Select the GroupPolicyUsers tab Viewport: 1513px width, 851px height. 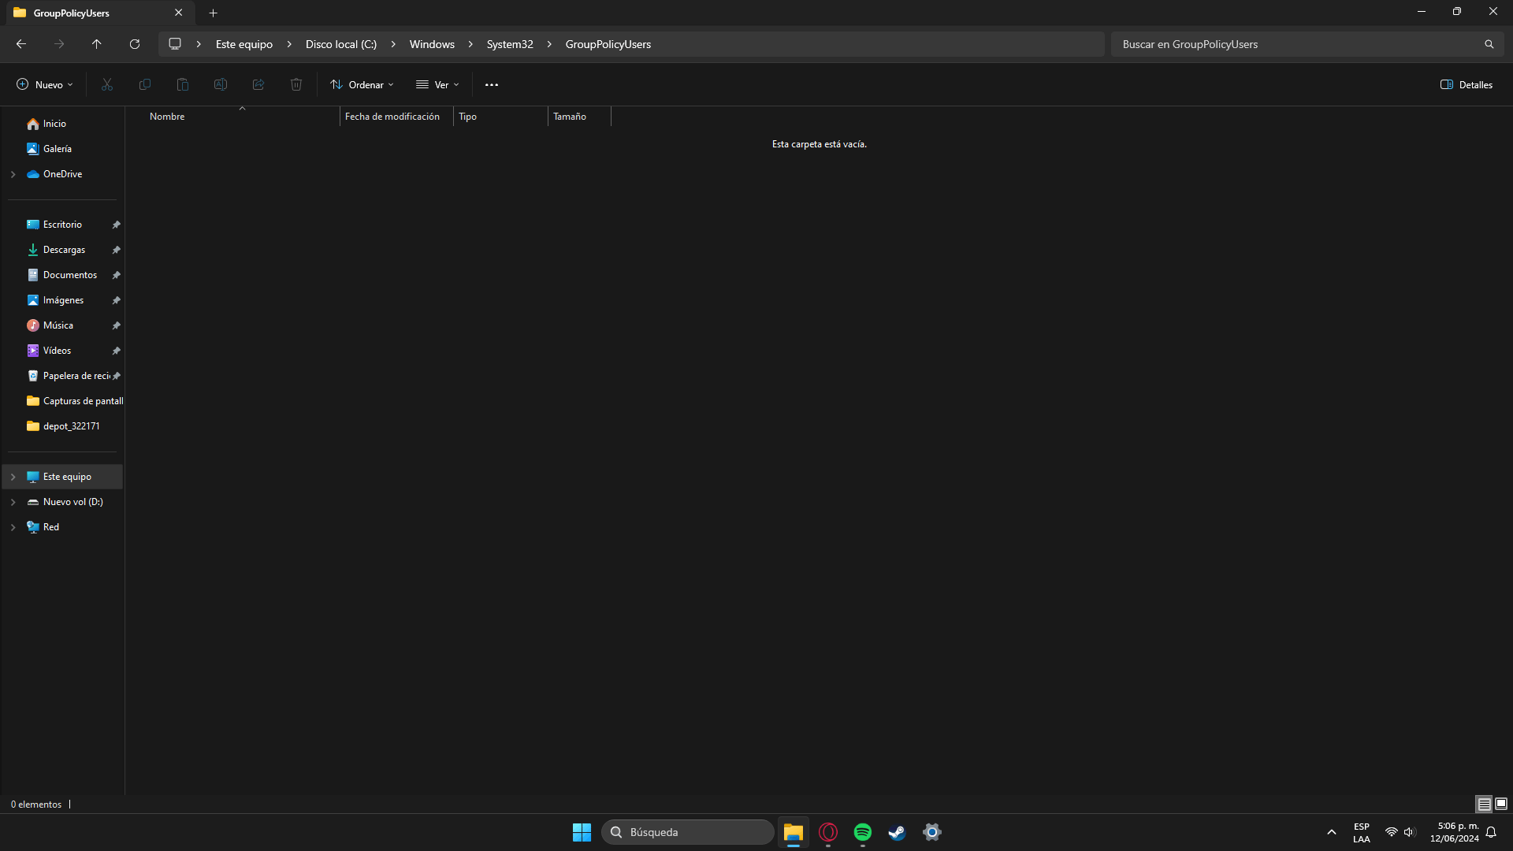87,13
